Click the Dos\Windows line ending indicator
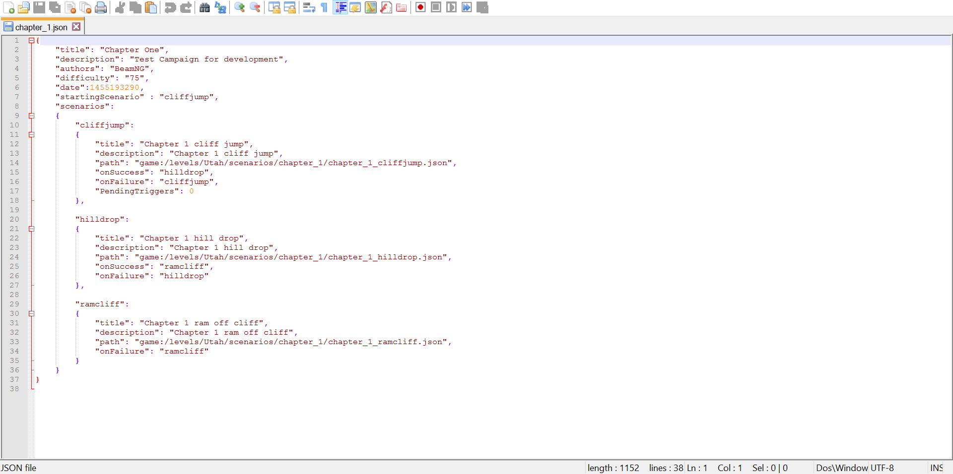953x474 pixels. pyautogui.click(x=842, y=468)
